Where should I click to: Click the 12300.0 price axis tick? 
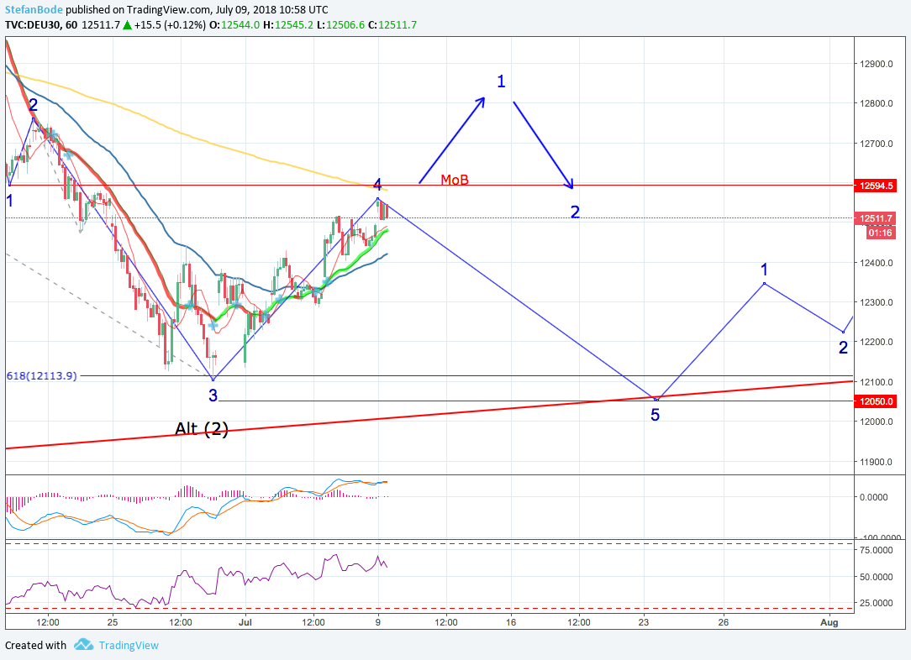[877, 302]
